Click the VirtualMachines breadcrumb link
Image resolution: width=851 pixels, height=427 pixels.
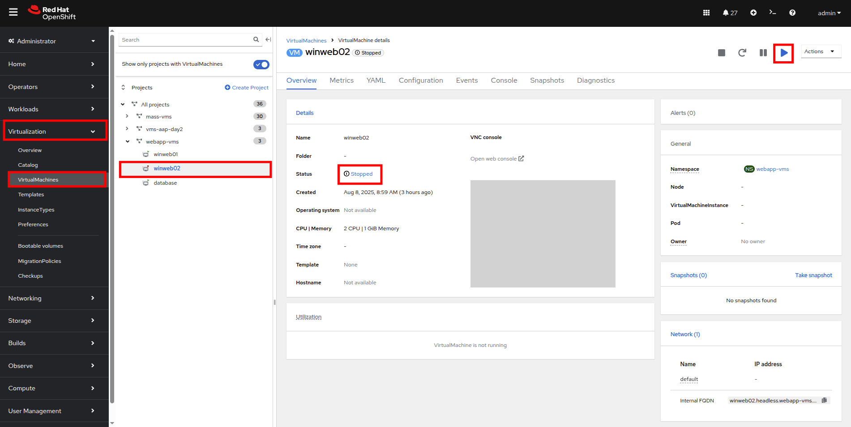[306, 41]
